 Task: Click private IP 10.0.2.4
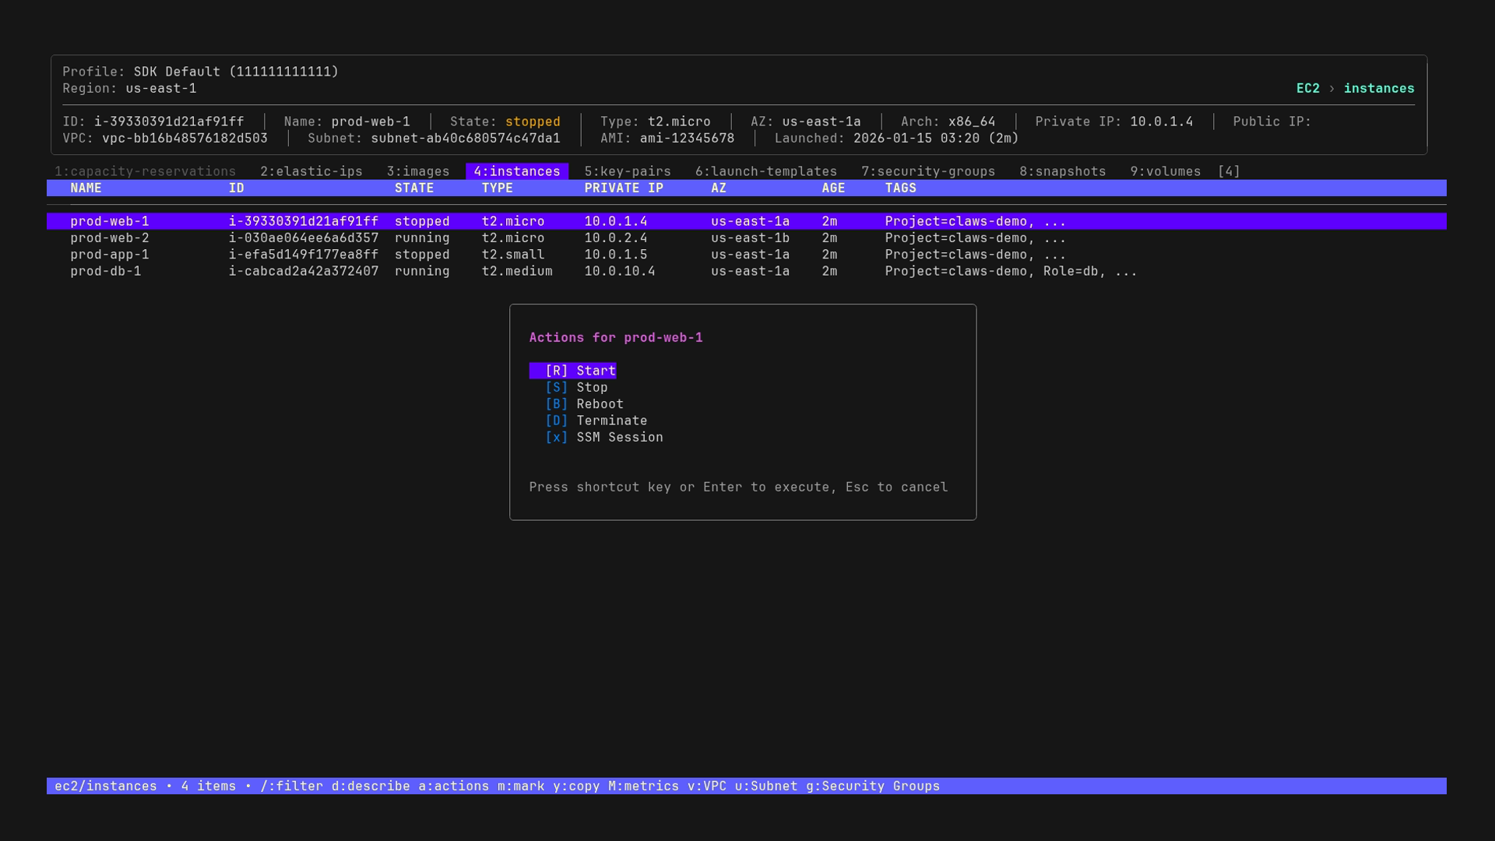tap(616, 238)
